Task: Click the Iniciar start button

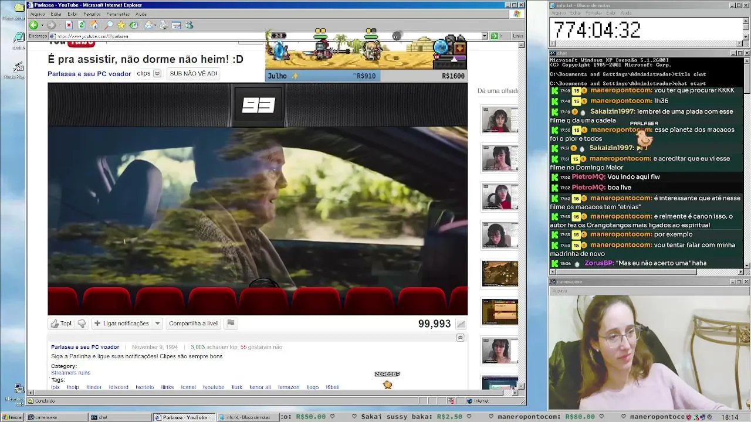Action: pyautogui.click(x=13, y=417)
